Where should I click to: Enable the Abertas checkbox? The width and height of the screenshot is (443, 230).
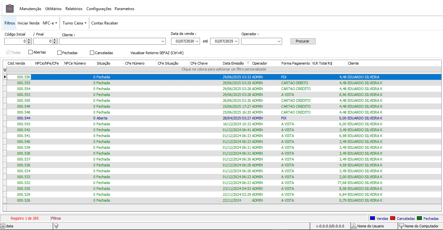31,52
